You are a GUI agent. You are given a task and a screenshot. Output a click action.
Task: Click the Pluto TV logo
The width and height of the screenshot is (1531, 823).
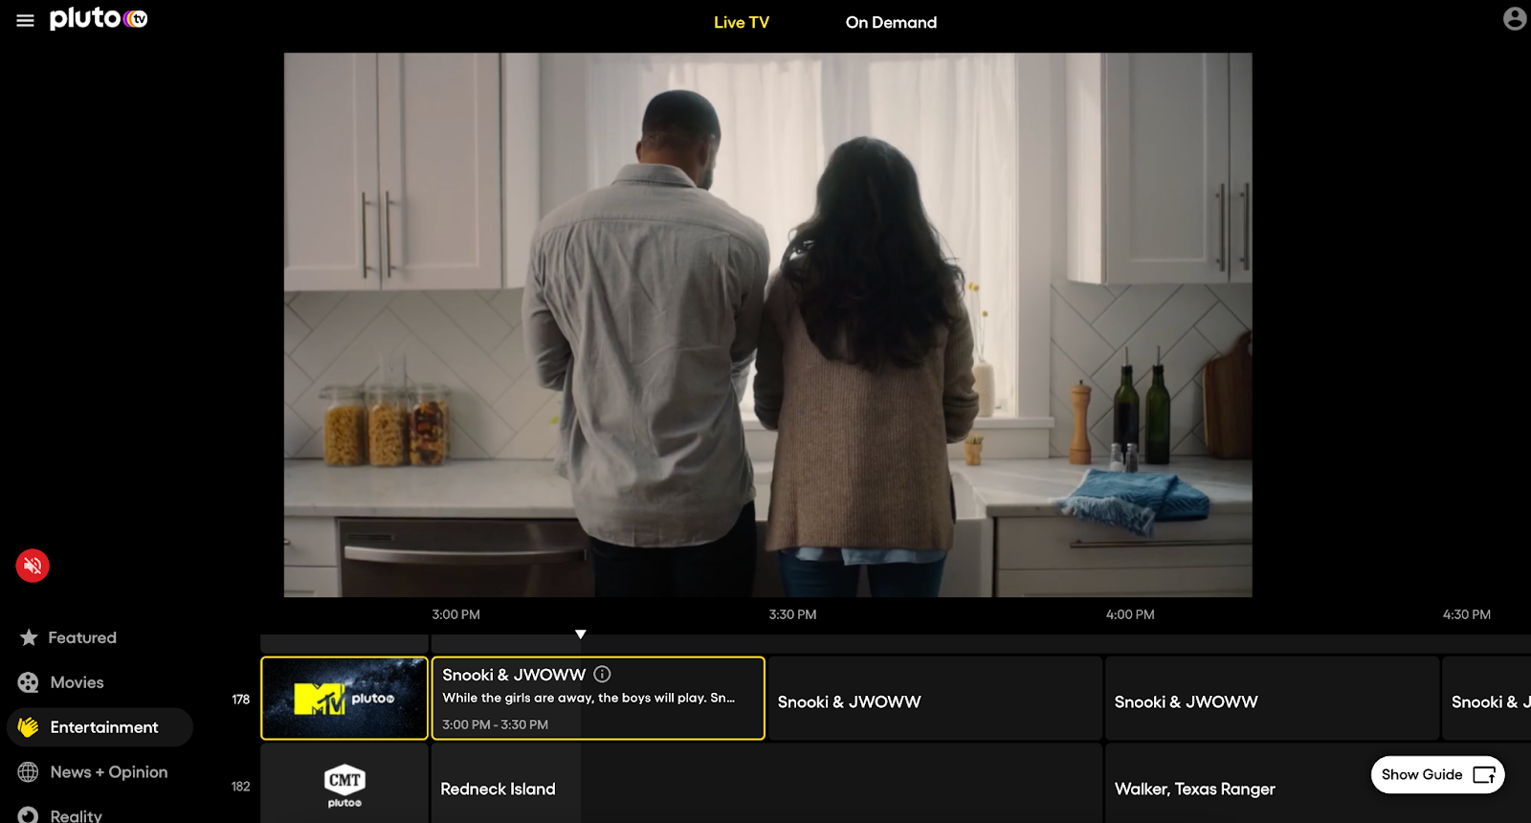click(x=99, y=18)
